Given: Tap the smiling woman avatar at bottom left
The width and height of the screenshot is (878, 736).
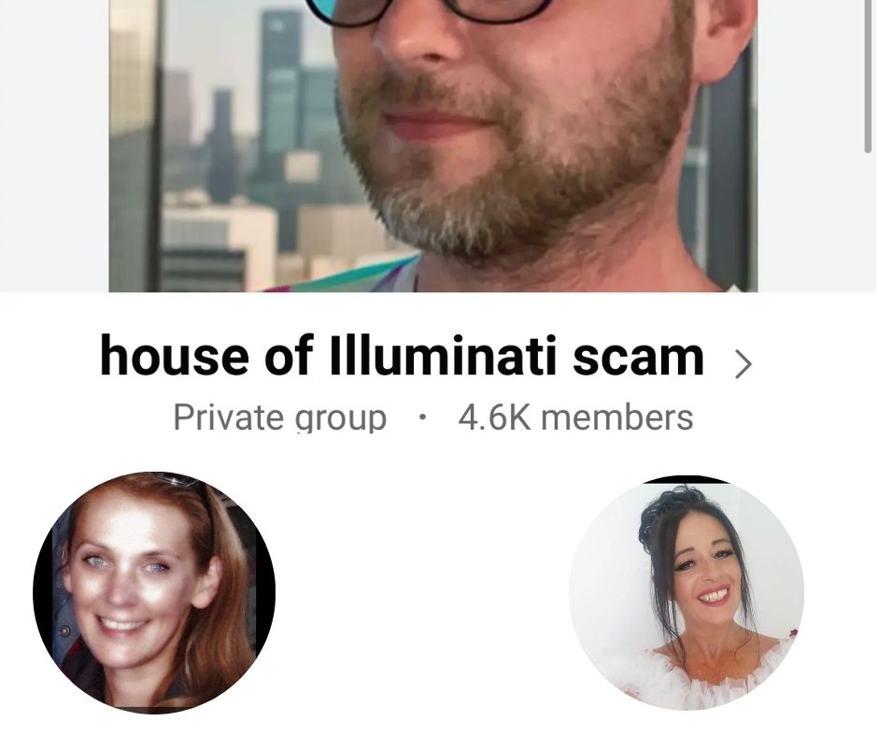Looking at the screenshot, I should point(154,592).
